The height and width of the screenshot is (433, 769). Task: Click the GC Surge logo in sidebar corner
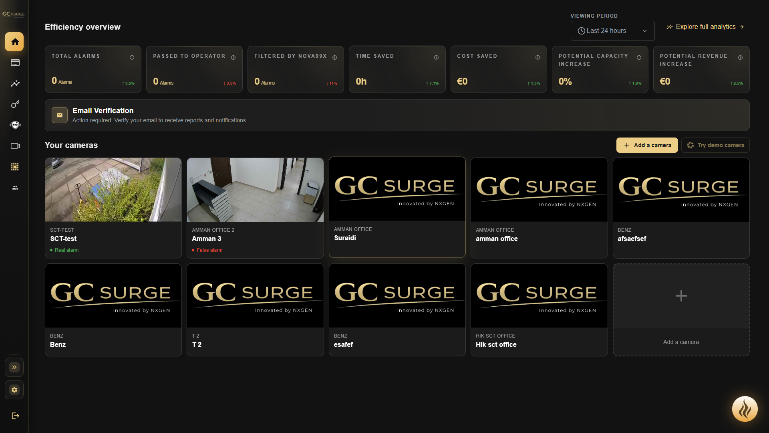(13, 14)
